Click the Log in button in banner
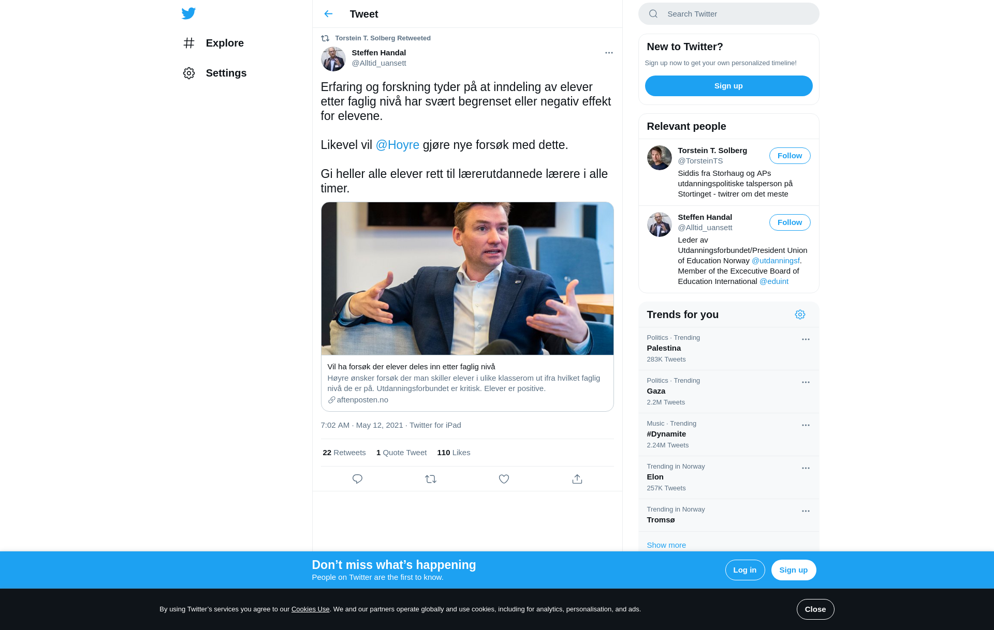Viewport: 994px width, 630px height. click(744, 570)
